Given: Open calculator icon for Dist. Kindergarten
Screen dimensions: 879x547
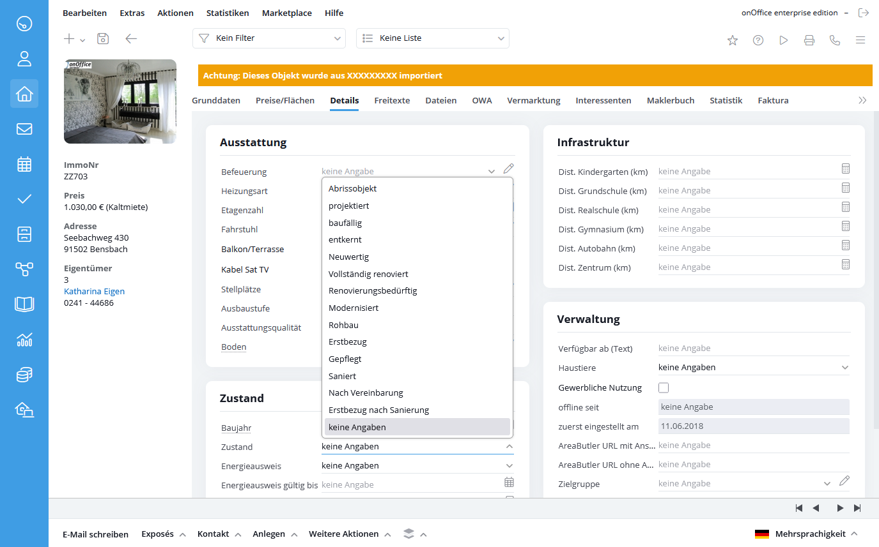Looking at the screenshot, I should tap(845, 169).
